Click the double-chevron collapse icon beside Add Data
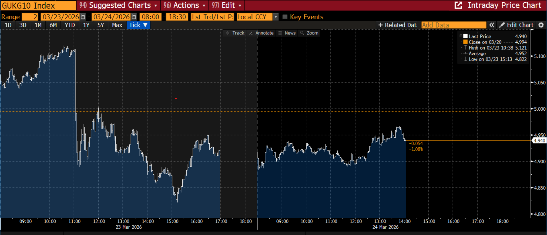Image resolution: width=547 pixels, height=235 pixels. click(492, 25)
